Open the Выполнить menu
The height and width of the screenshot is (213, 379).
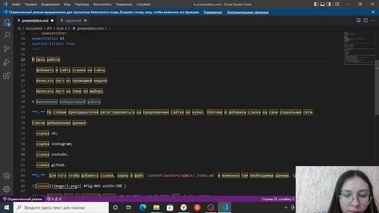(x=102, y=4)
